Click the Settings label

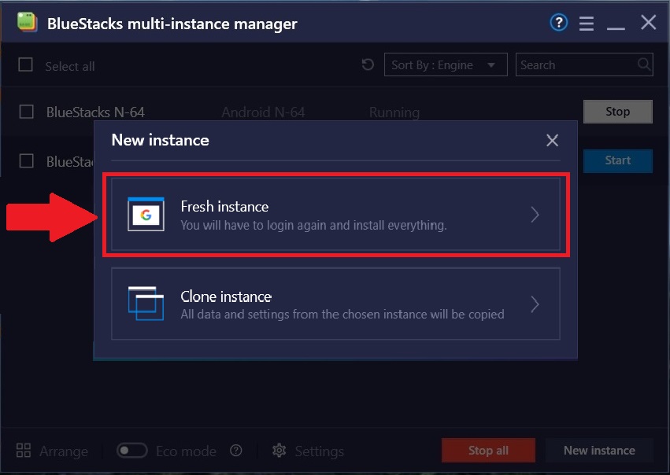(x=319, y=451)
